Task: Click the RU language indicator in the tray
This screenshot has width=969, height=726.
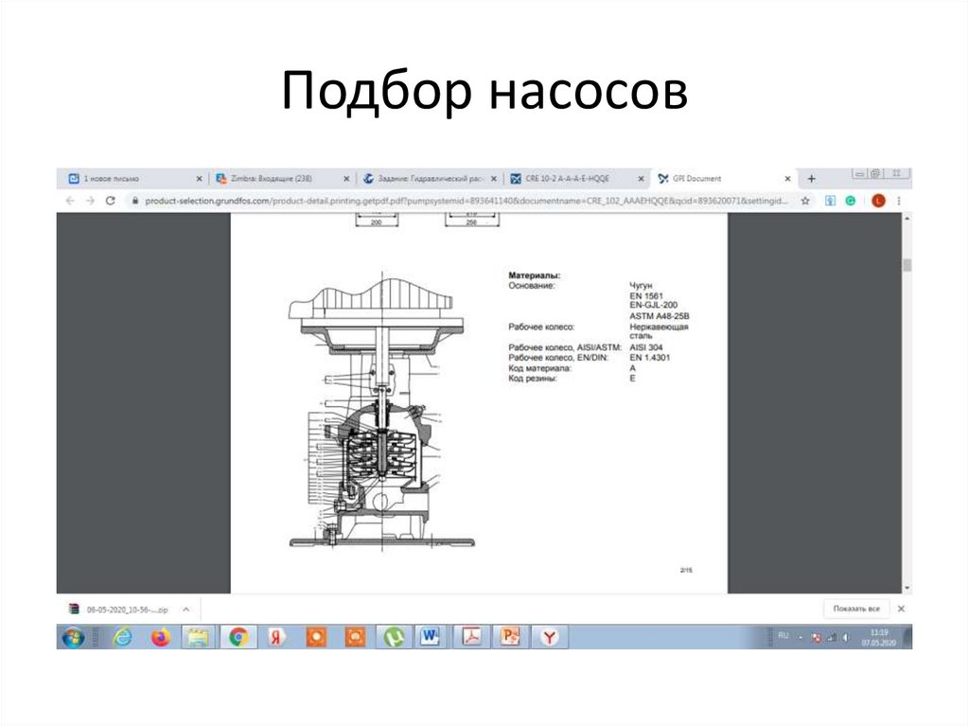Action: coord(784,636)
